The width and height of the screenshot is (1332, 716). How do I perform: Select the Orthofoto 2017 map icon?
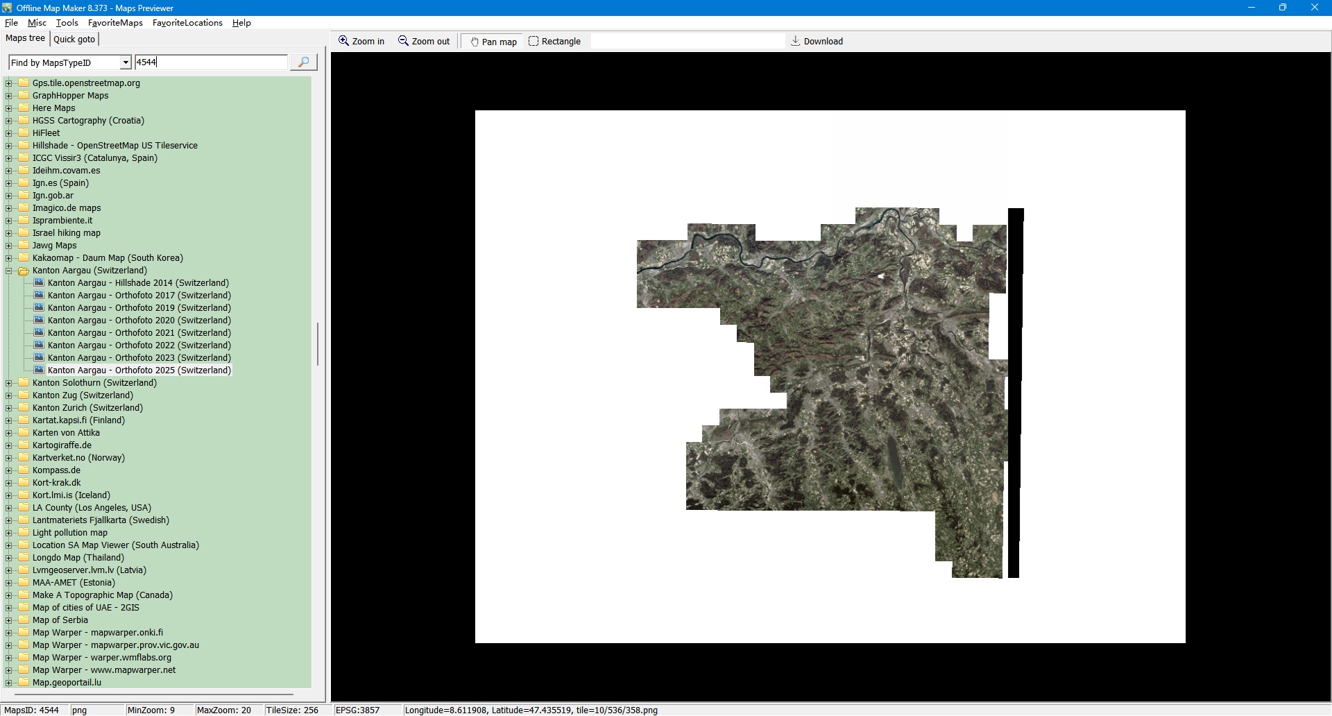pyautogui.click(x=40, y=296)
